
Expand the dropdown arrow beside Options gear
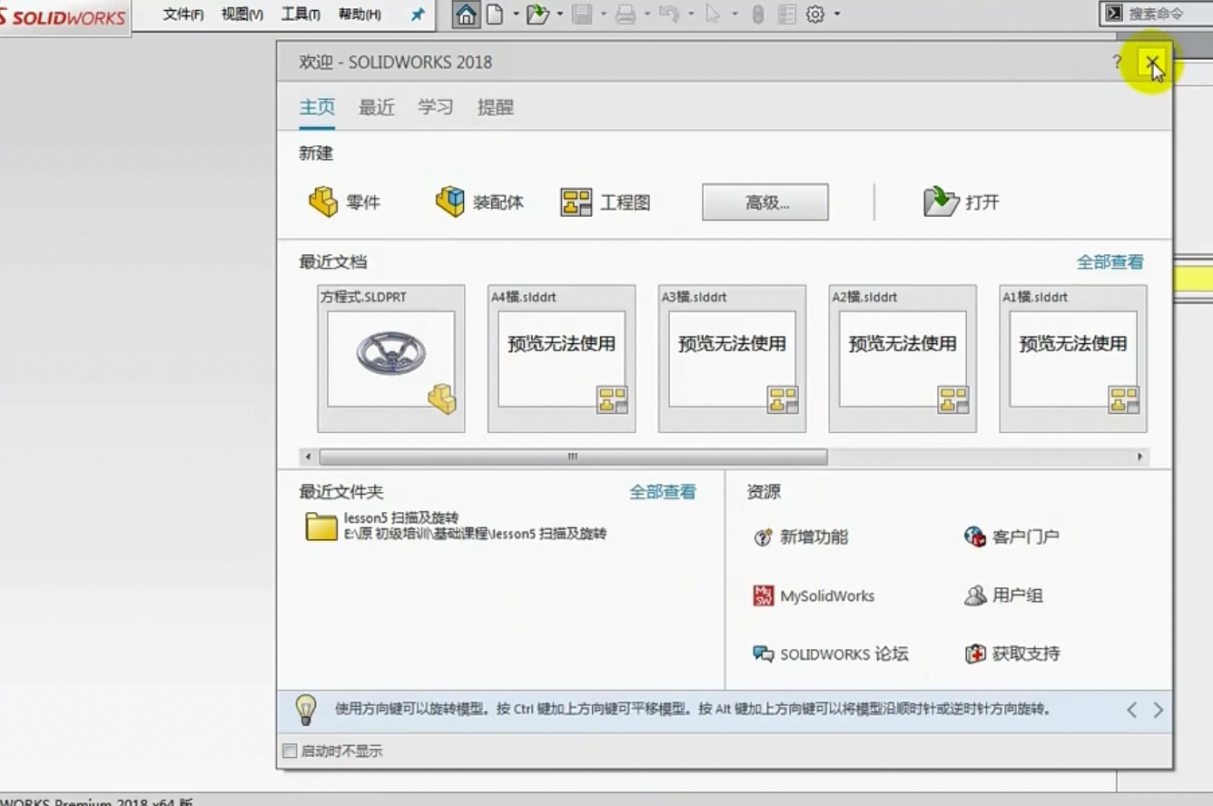[837, 15]
